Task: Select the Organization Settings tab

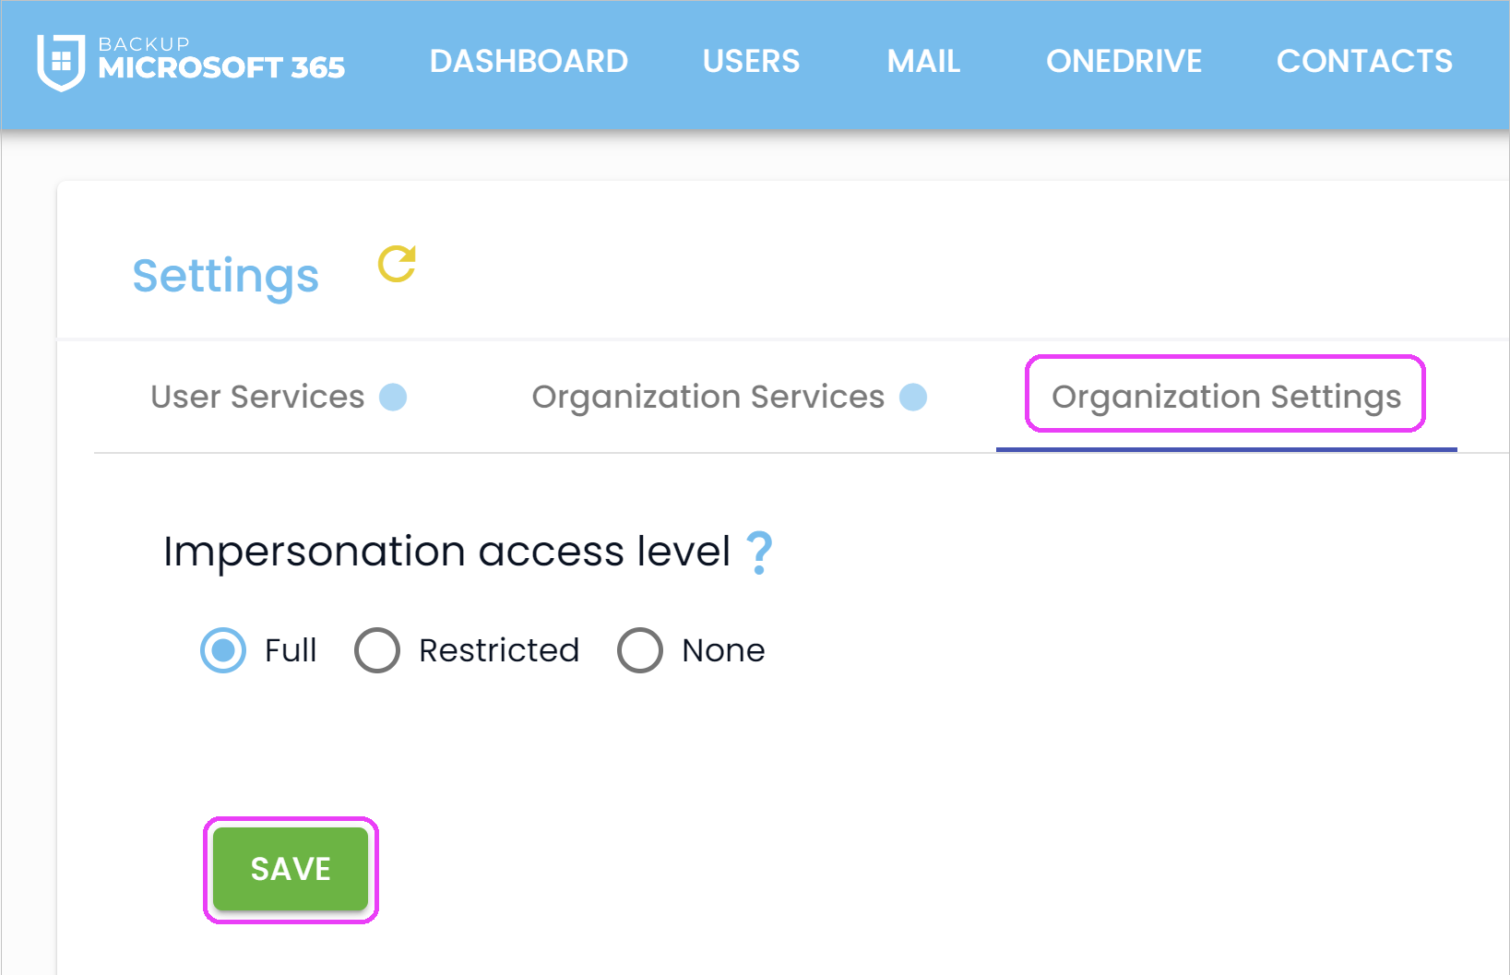Action: [1226, 397]
